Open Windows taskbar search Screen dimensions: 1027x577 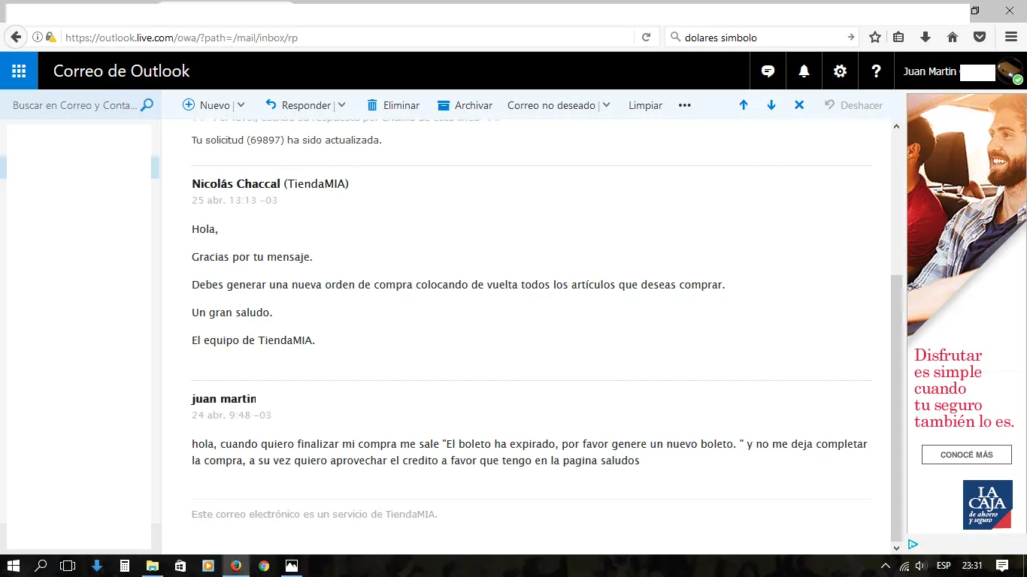pos(41,566)
